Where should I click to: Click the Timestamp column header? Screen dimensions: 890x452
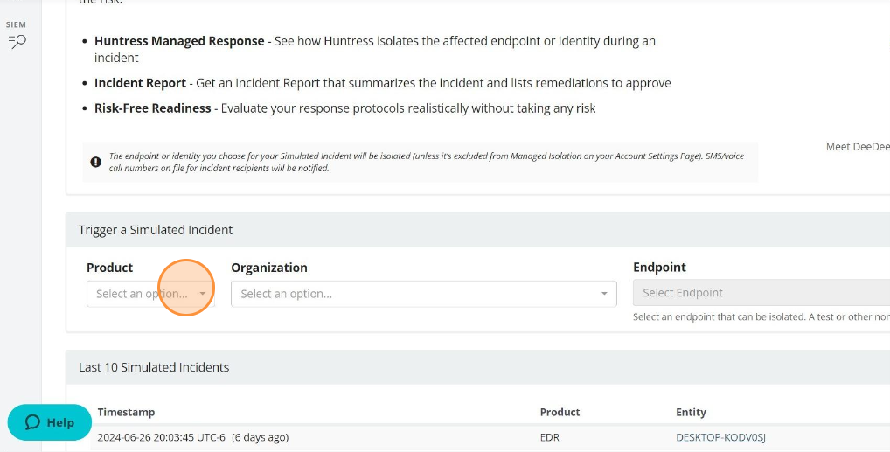[x=126, y=412]
